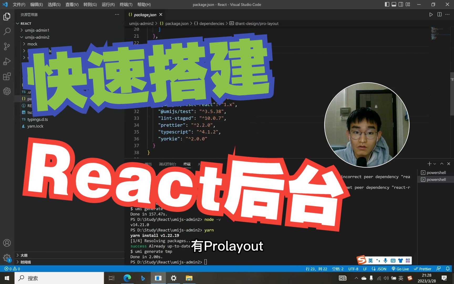This screenshot has width=454, height=284.
Task: Open the 选择(S) menu
Action: (x=54, y=4)
